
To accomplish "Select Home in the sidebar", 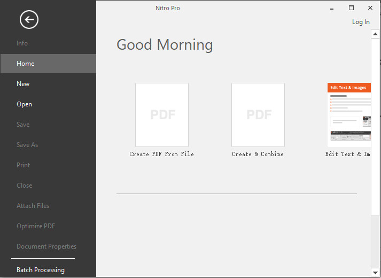I will point(48,64).
